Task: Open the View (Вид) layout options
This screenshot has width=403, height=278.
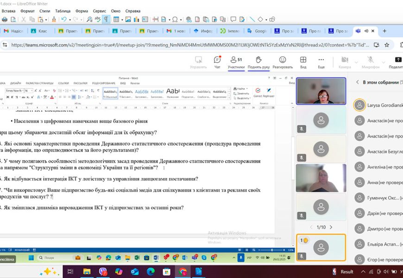Action: (303, 62)
